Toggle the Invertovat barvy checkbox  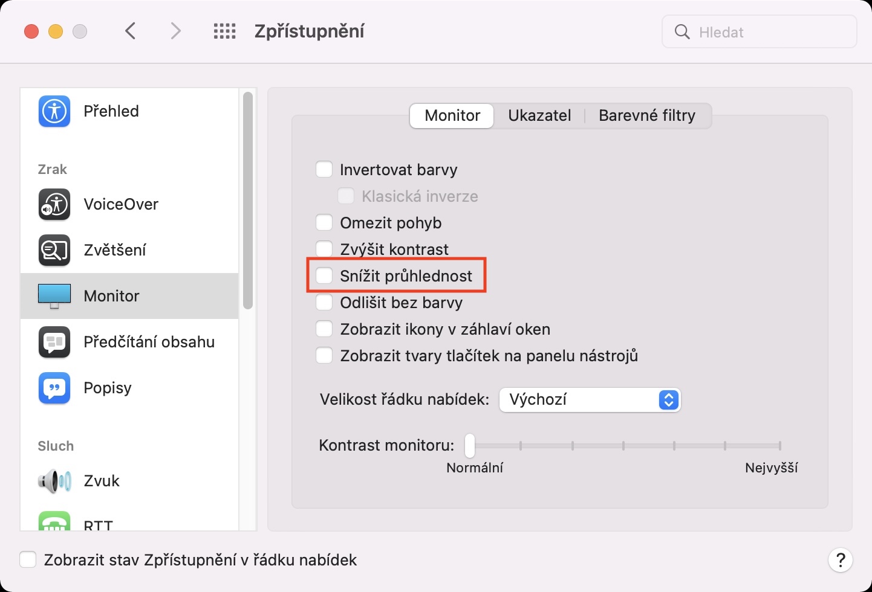(325, 170)
